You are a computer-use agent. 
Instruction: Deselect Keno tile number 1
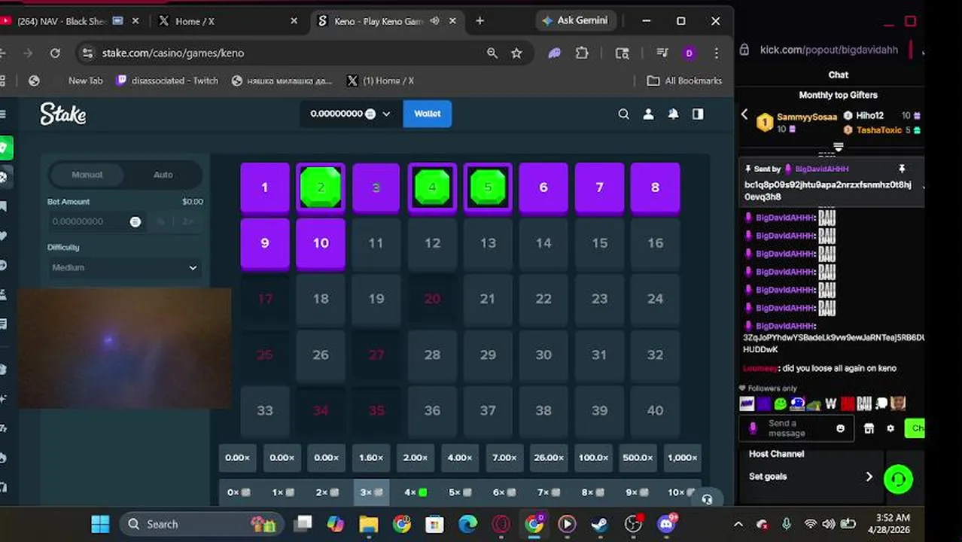(x=265, y=187)
